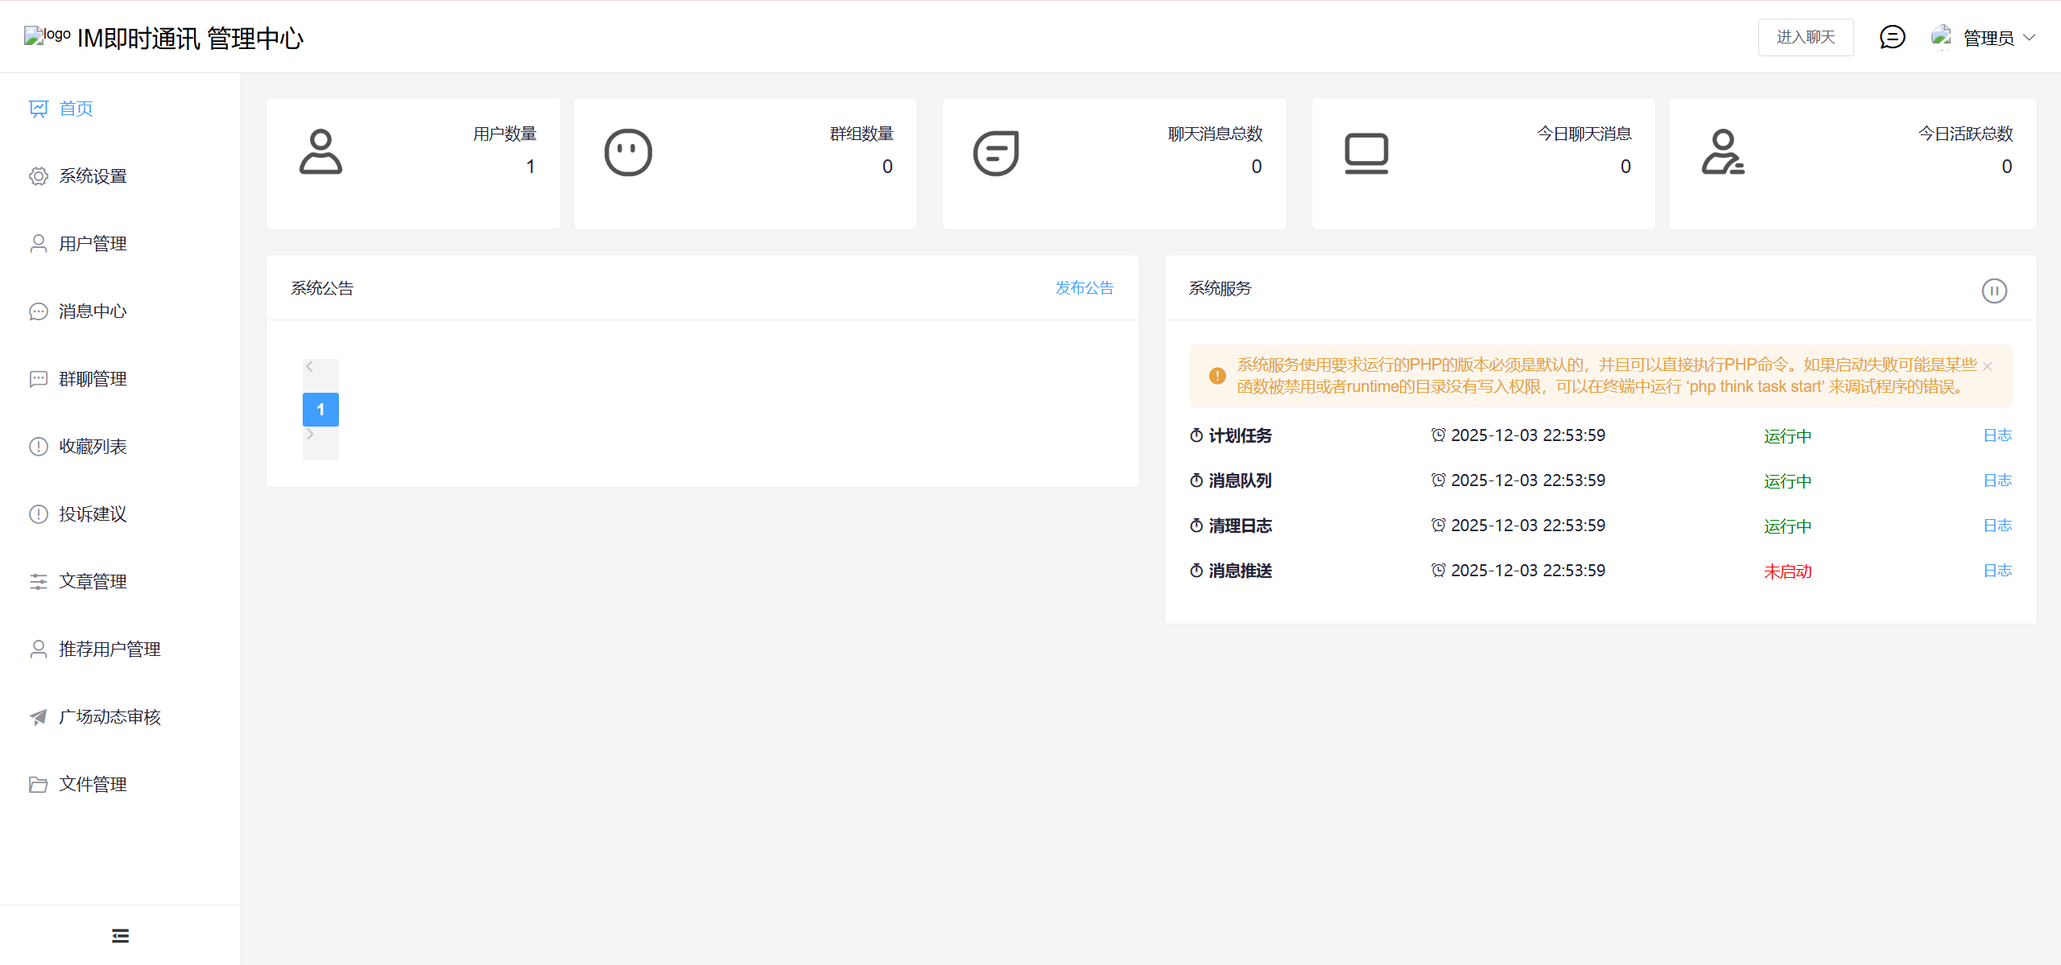Click the 广场动态审核 paper plane icon
Viewport: 2061px width, 965px height.
[x=39, y=717]
